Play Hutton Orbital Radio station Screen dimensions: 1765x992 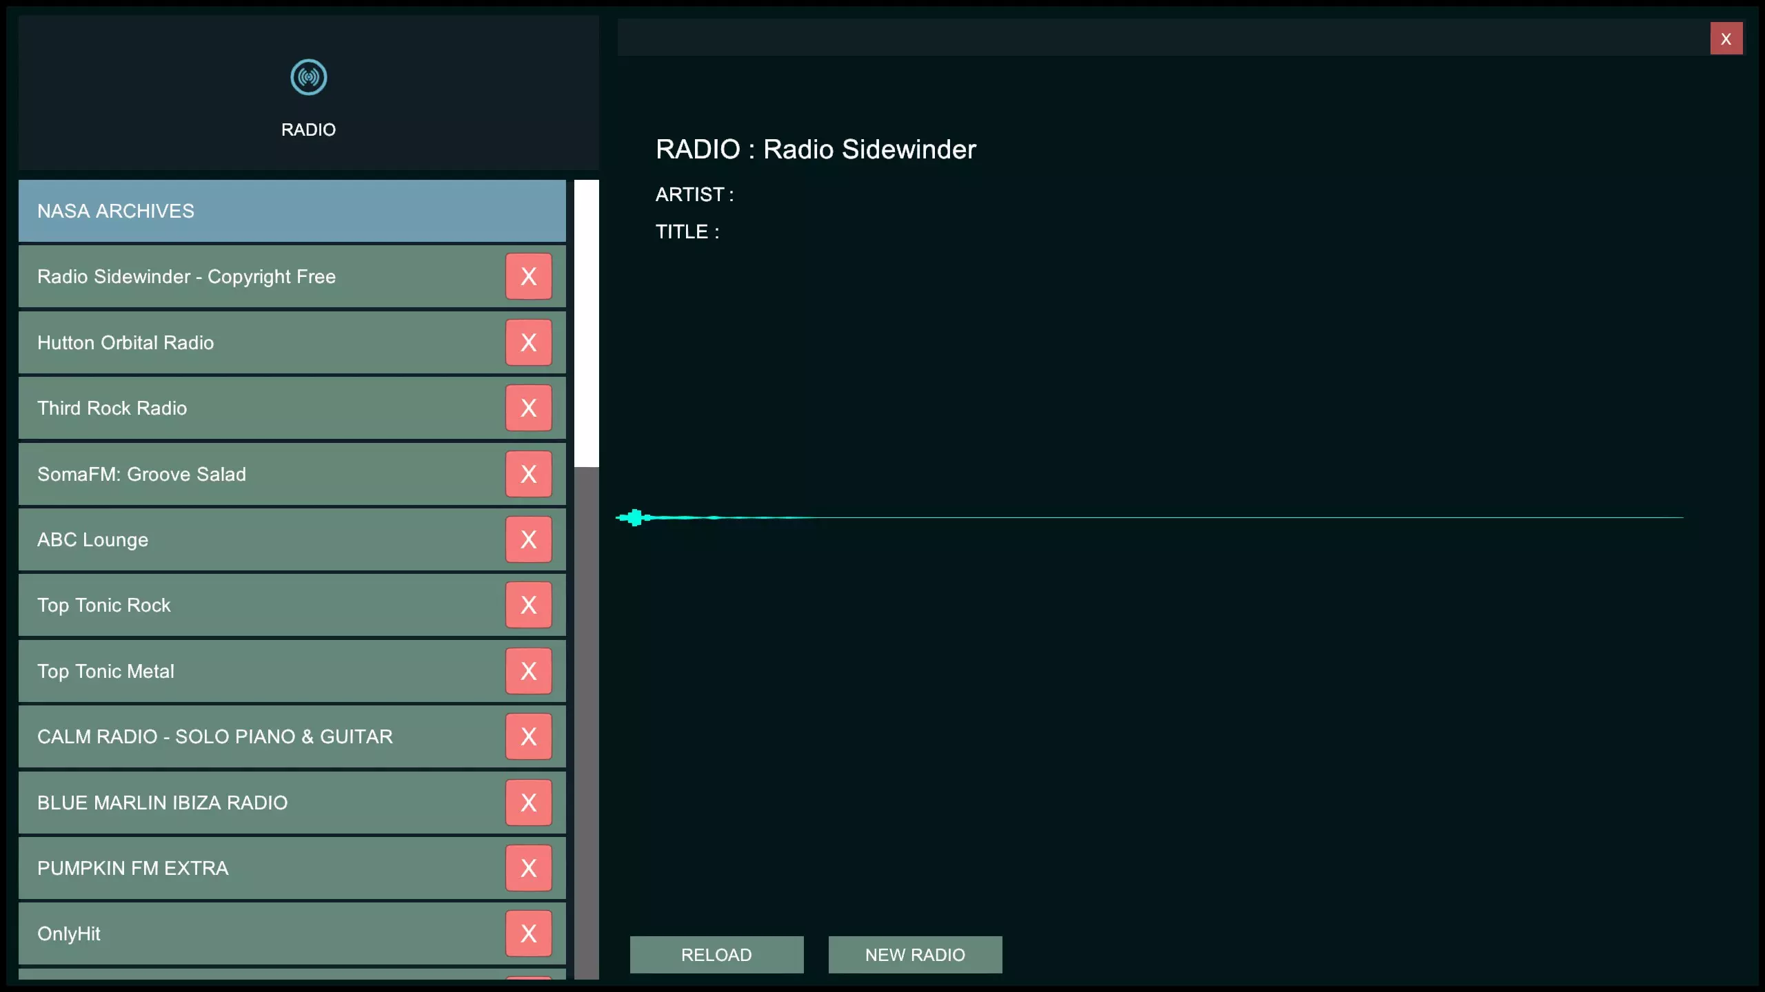(262, 342)
